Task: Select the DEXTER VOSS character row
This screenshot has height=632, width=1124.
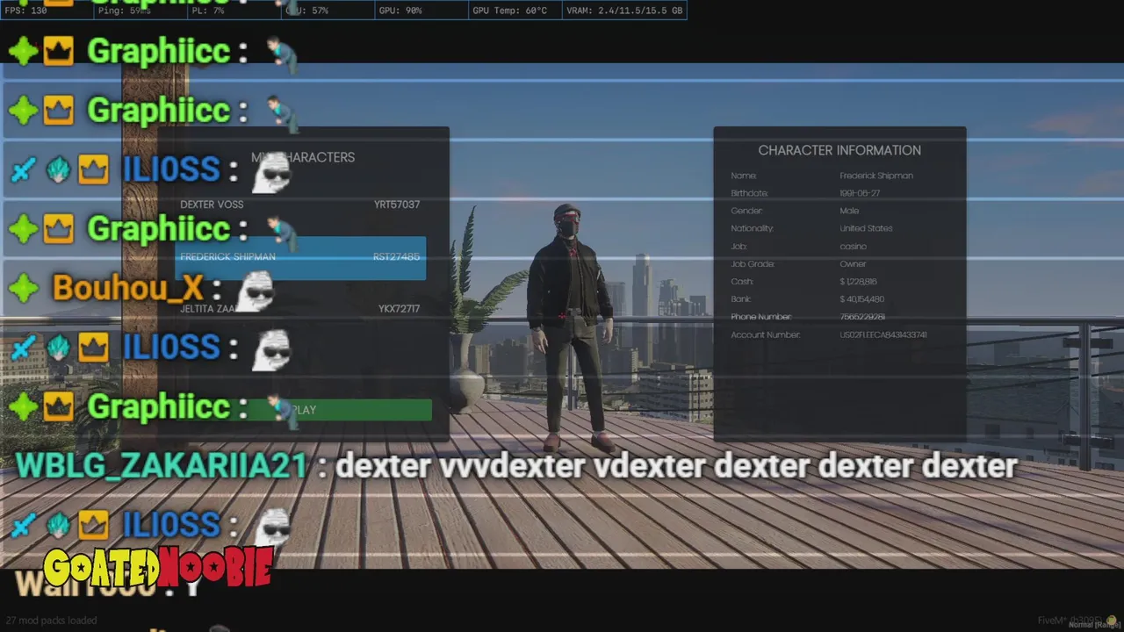Action: pyautogui.click(x=299, y=205)
